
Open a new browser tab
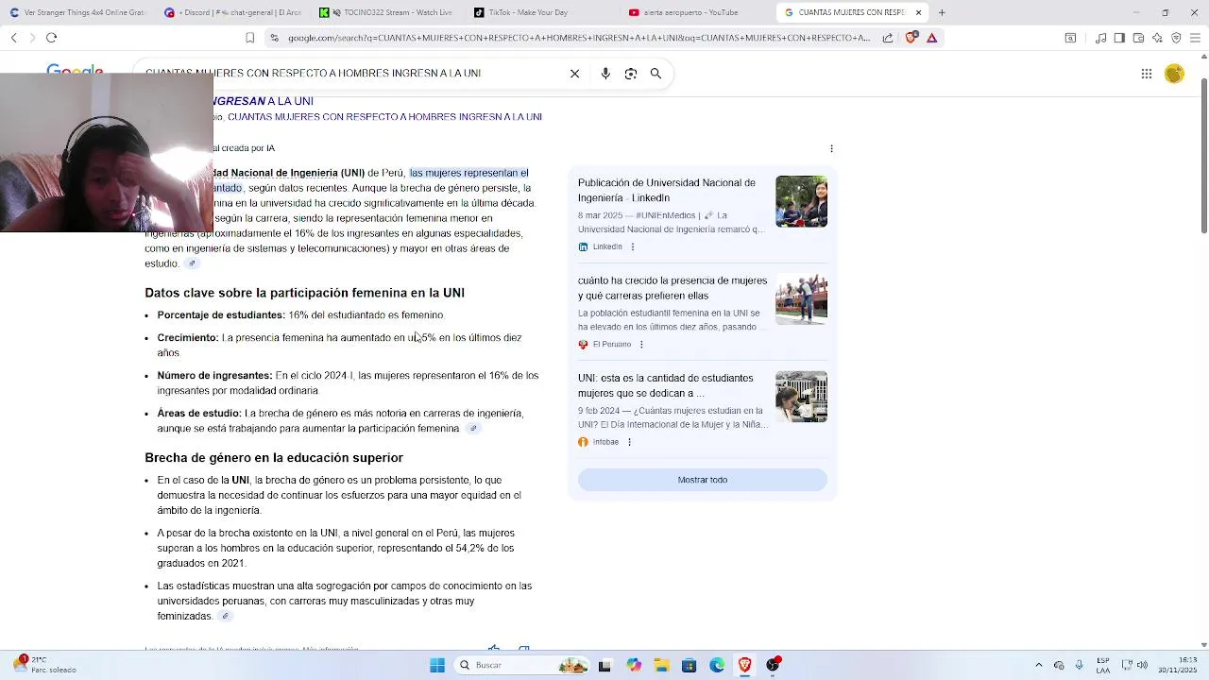click(942, 12)
